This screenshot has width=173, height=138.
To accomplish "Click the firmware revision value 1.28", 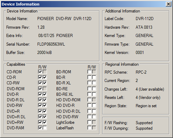I will [x=41, y=27].
